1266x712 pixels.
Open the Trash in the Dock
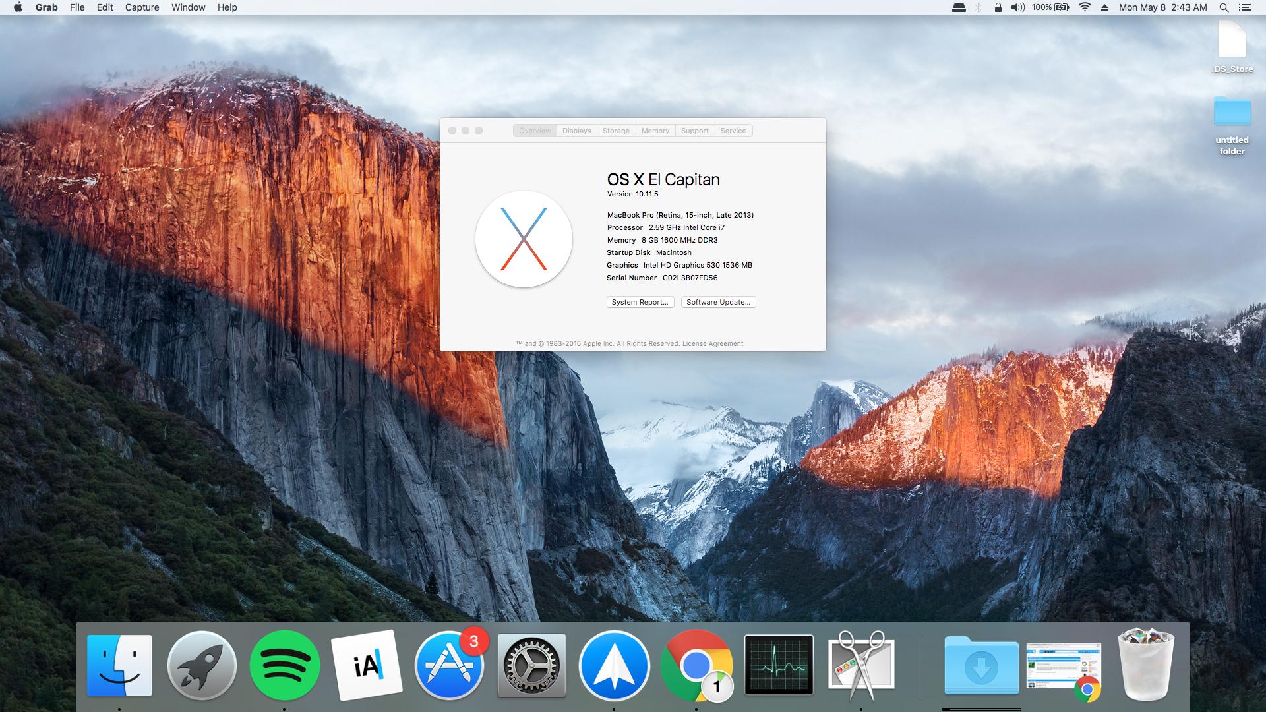click(1146, 665)
